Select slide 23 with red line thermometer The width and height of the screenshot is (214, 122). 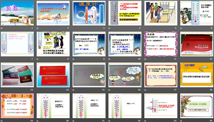[161, 106]
